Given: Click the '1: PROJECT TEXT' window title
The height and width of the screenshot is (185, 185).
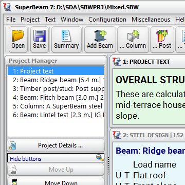Looking at the screenshot, I should (x=146, y=62).
